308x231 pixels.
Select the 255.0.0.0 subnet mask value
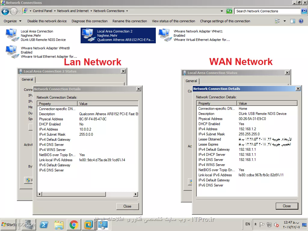(x=86, y=134)
